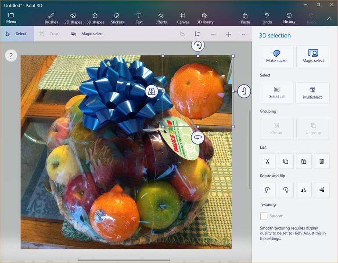Click the Multiselect button

(313, 93)
